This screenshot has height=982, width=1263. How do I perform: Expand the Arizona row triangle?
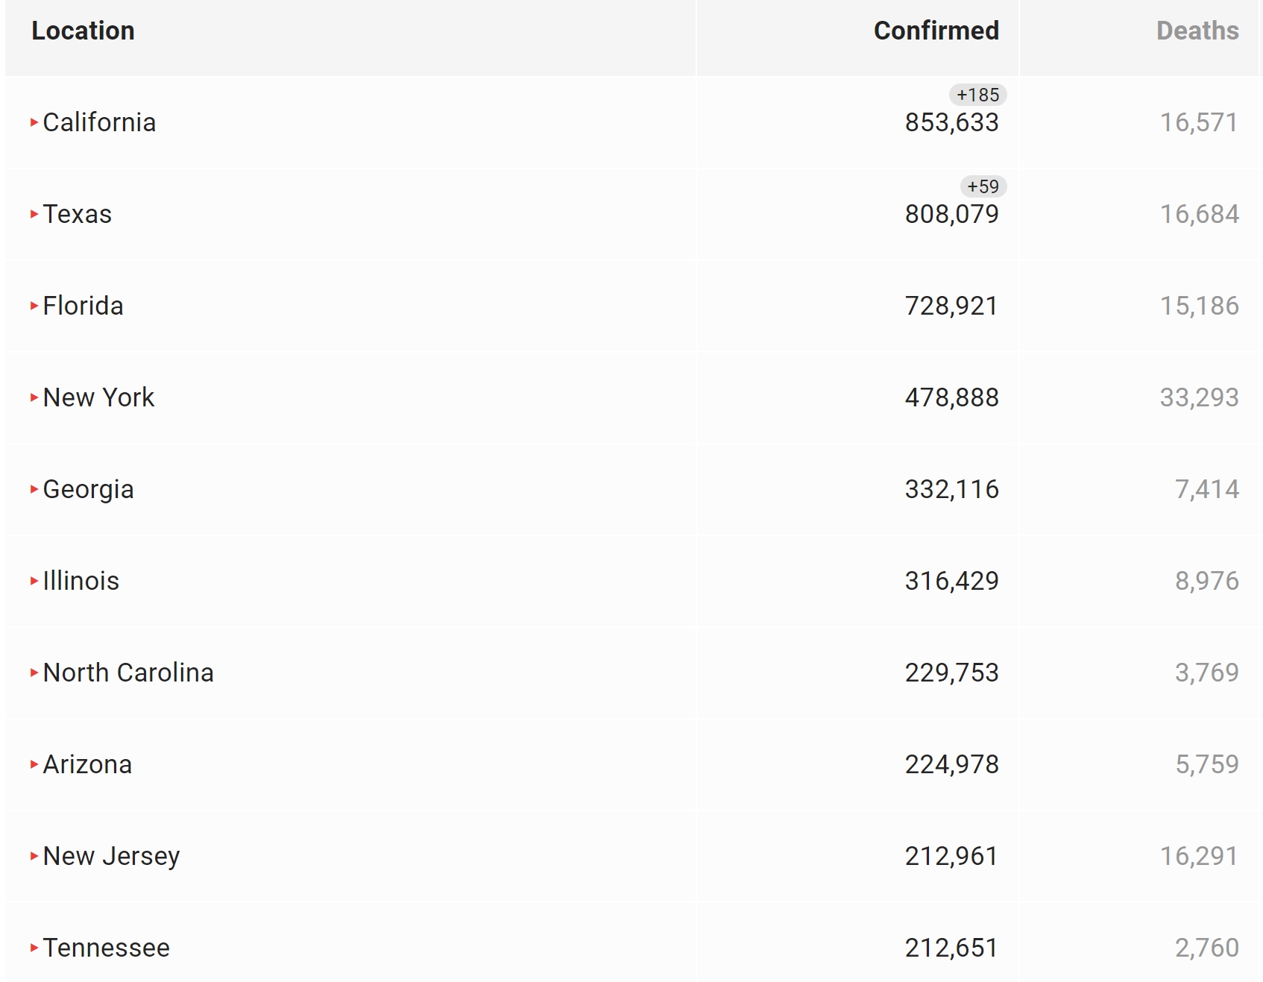[34, 764]
